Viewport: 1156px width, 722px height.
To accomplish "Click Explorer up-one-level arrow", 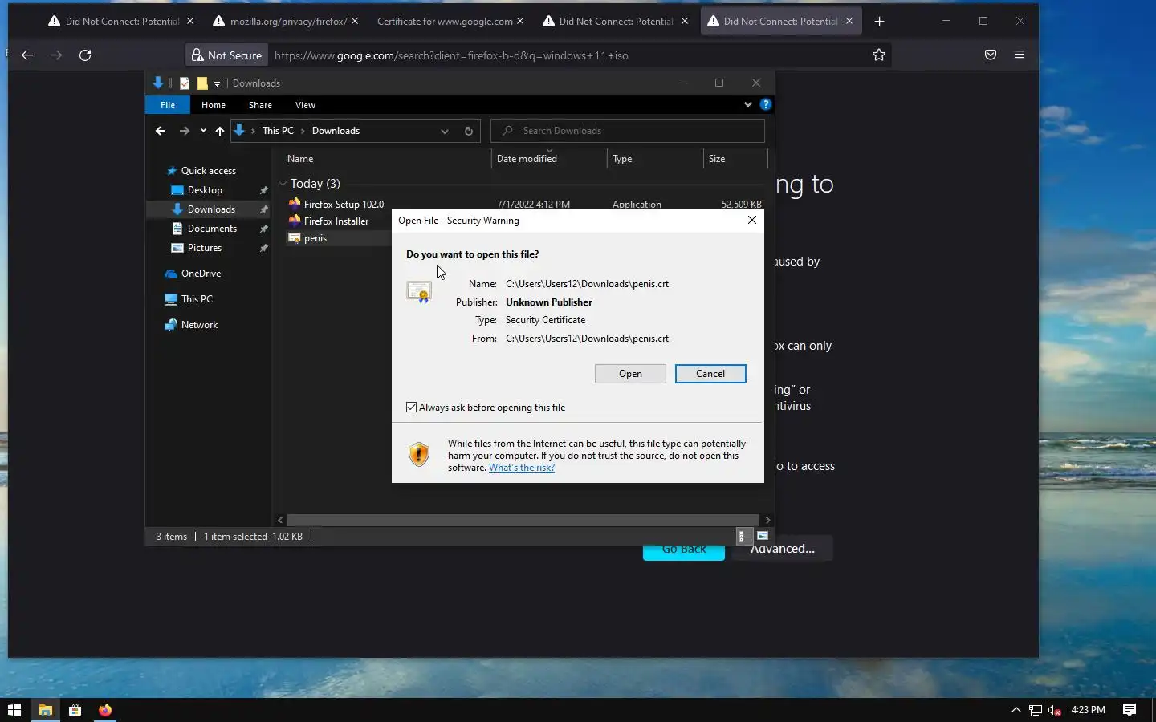I will coord(219,131).
